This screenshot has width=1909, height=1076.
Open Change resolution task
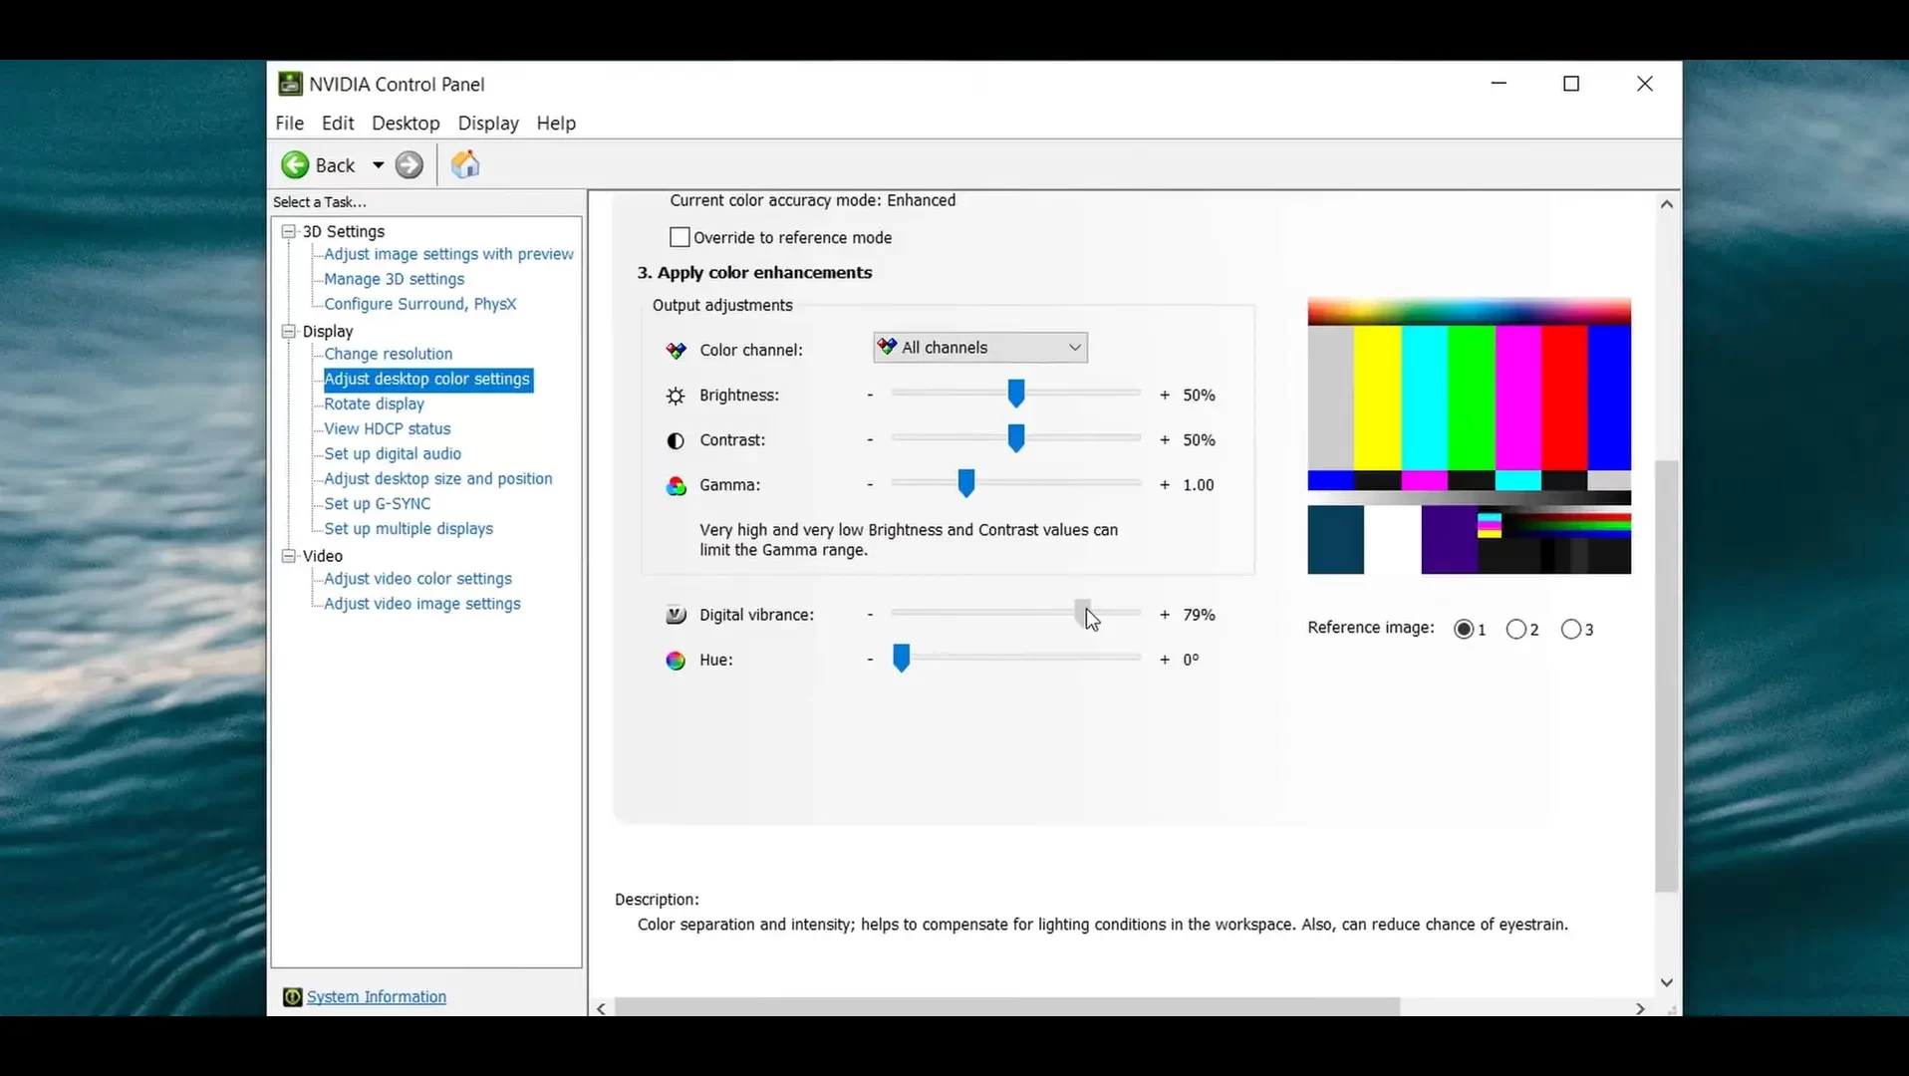[388, 355]
